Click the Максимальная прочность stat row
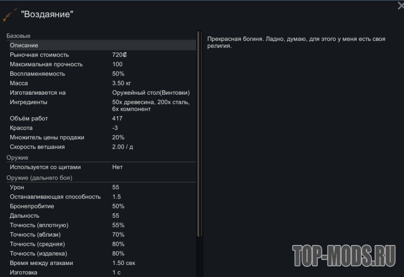404x277 pixels. 102,64
